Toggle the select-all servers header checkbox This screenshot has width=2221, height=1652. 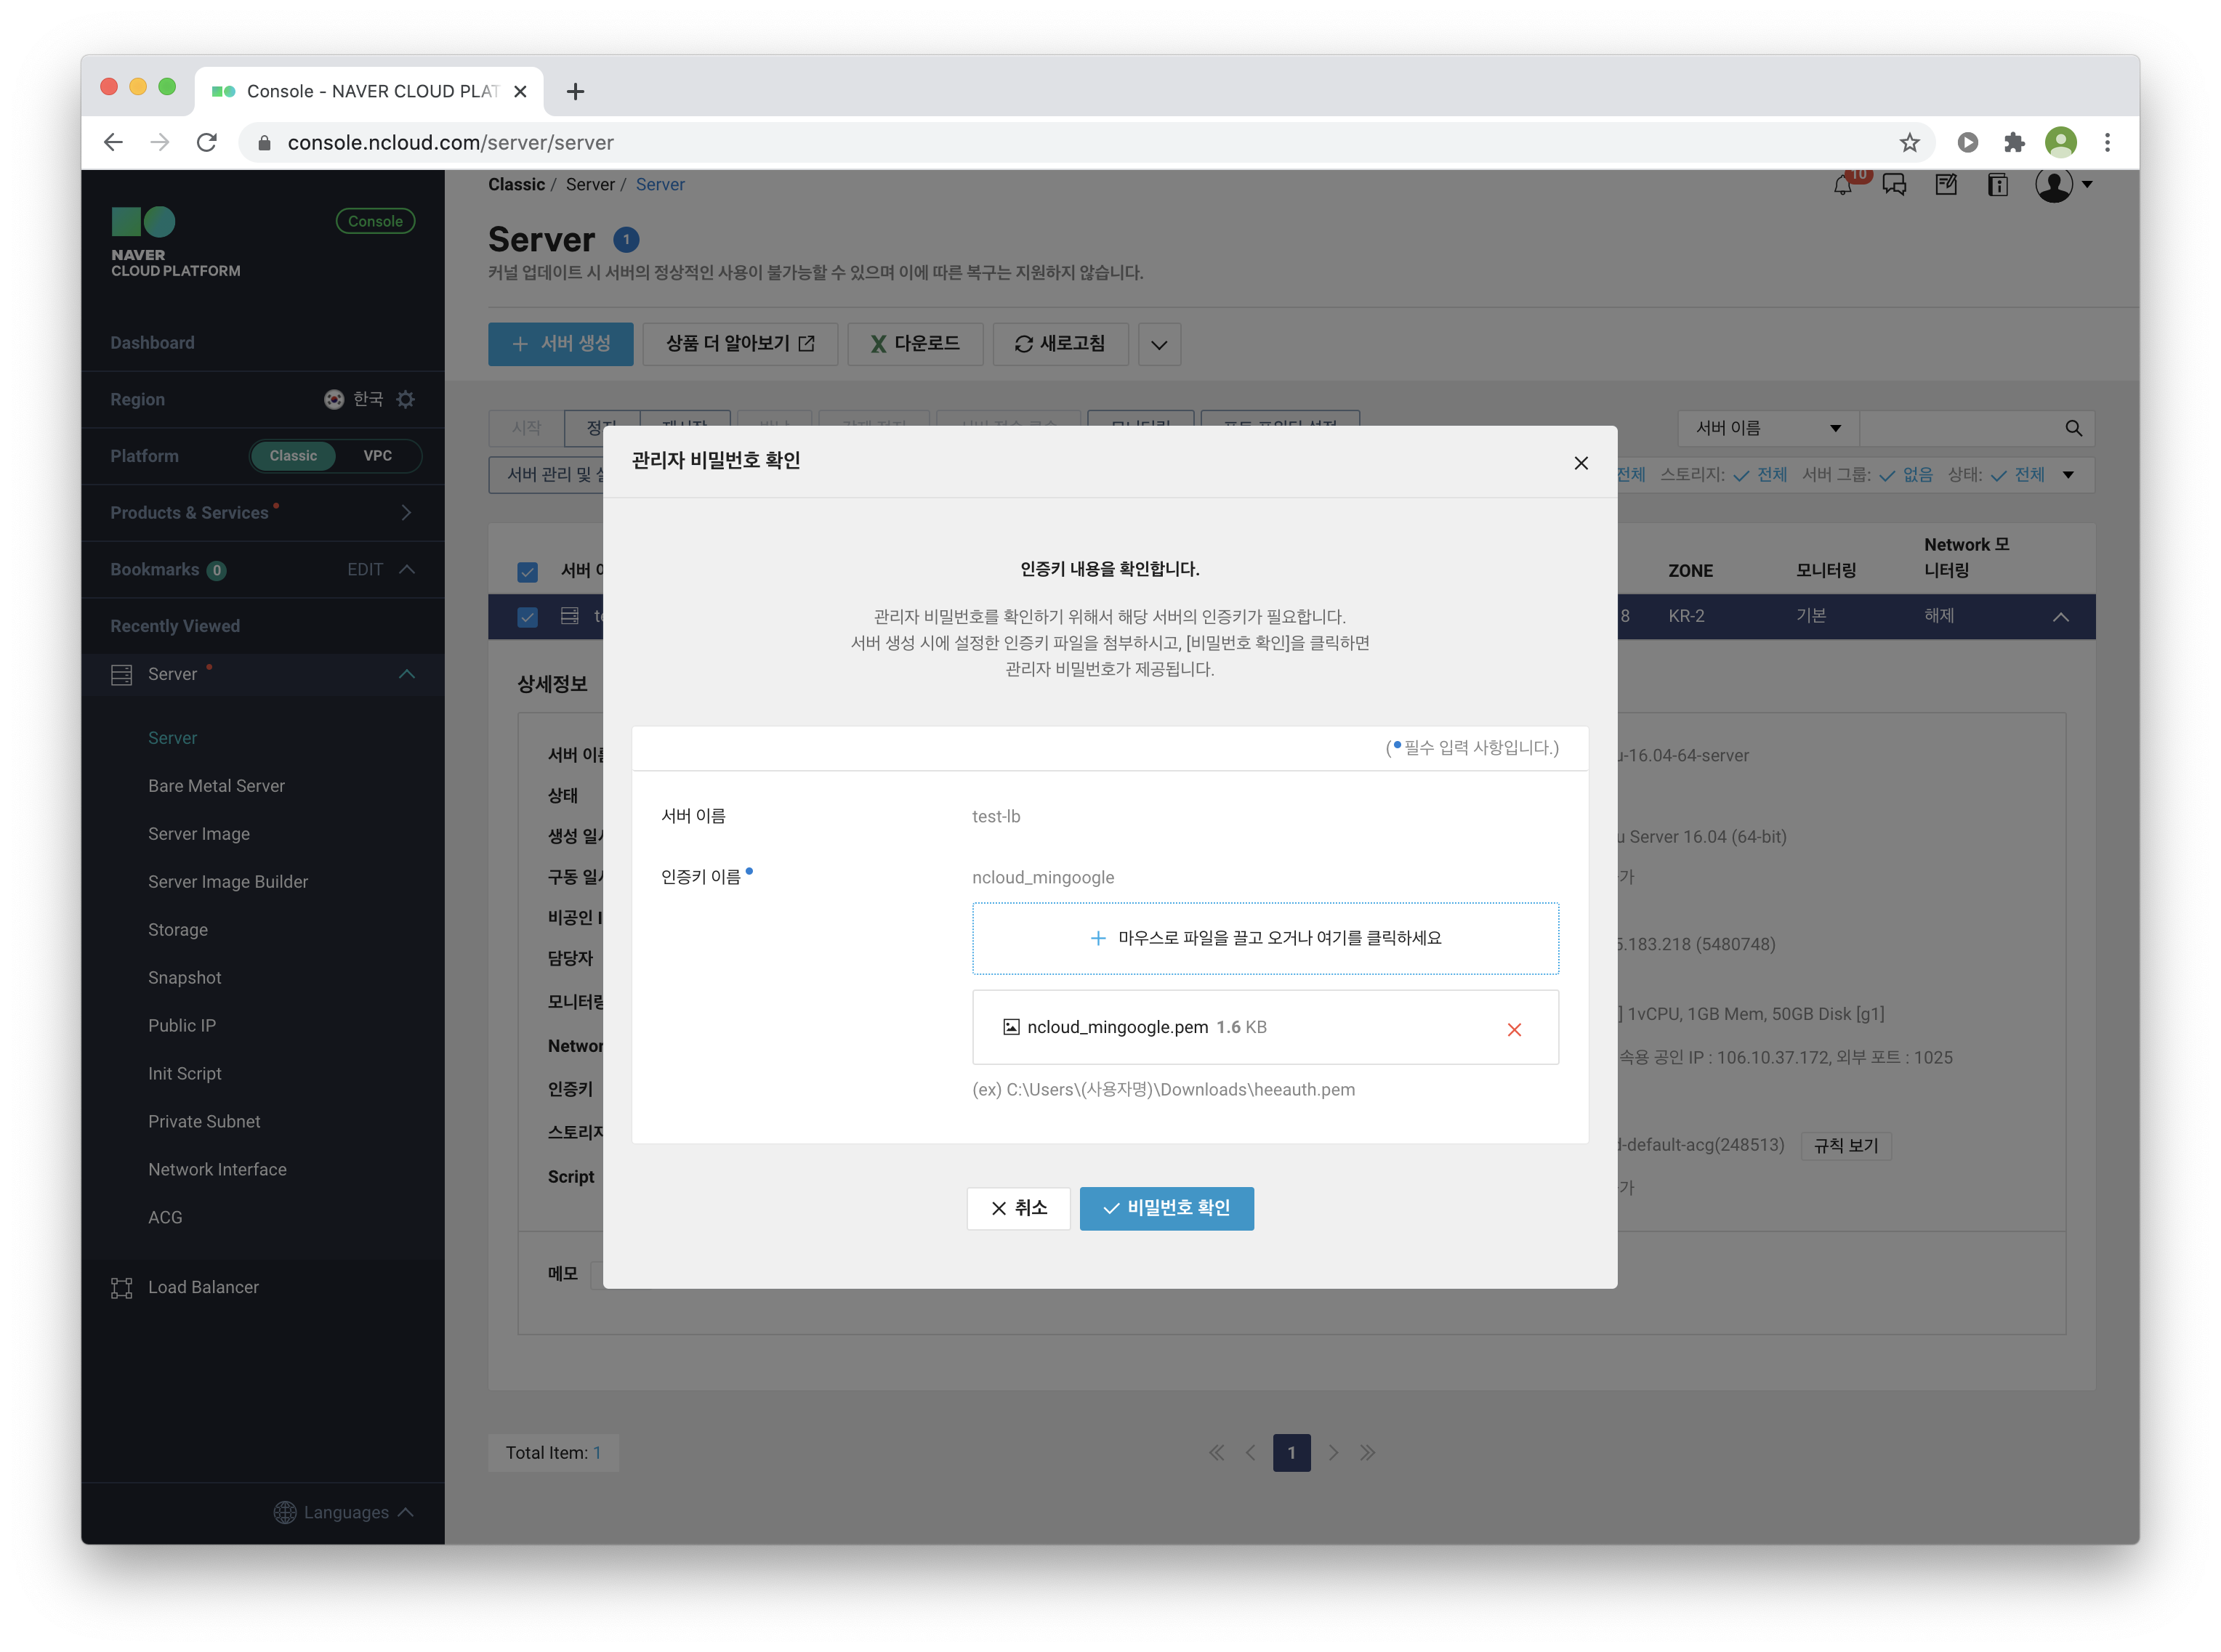coord(527,571)
